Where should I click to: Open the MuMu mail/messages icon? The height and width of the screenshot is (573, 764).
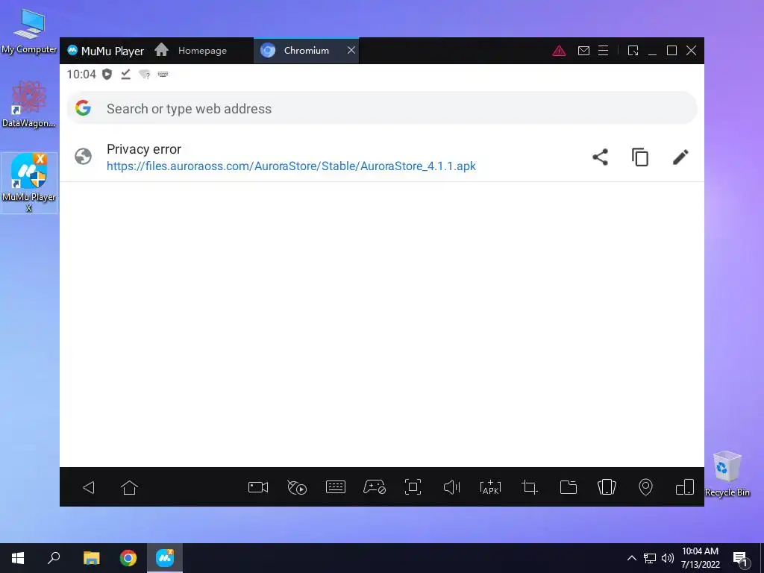[x=583, y=51]
